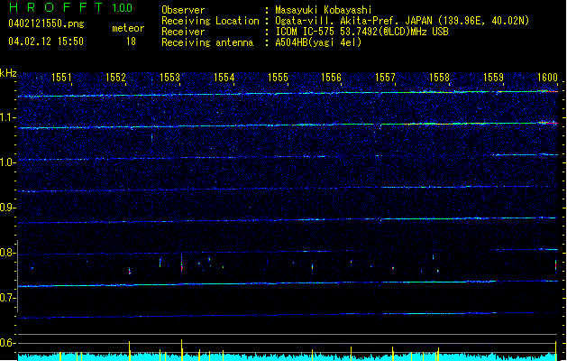The image size is (567, 361).
Task: Select the filename 0402121550.png
Action: click(46, 23)
